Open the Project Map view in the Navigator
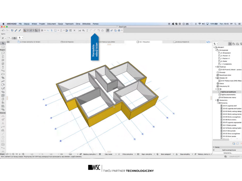 click(x=230, y=43)
